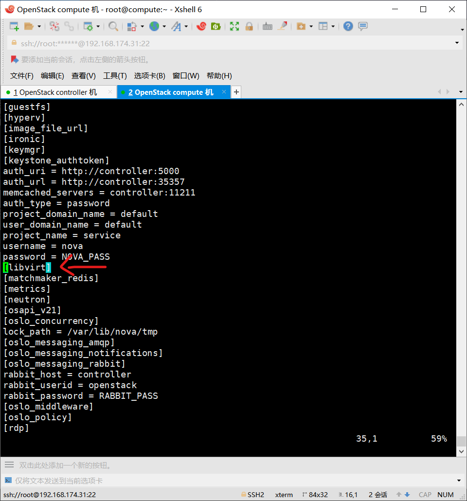The image size is (467, 501).
Task: Expand the Open session dropdown arrow
Action: 38,26
